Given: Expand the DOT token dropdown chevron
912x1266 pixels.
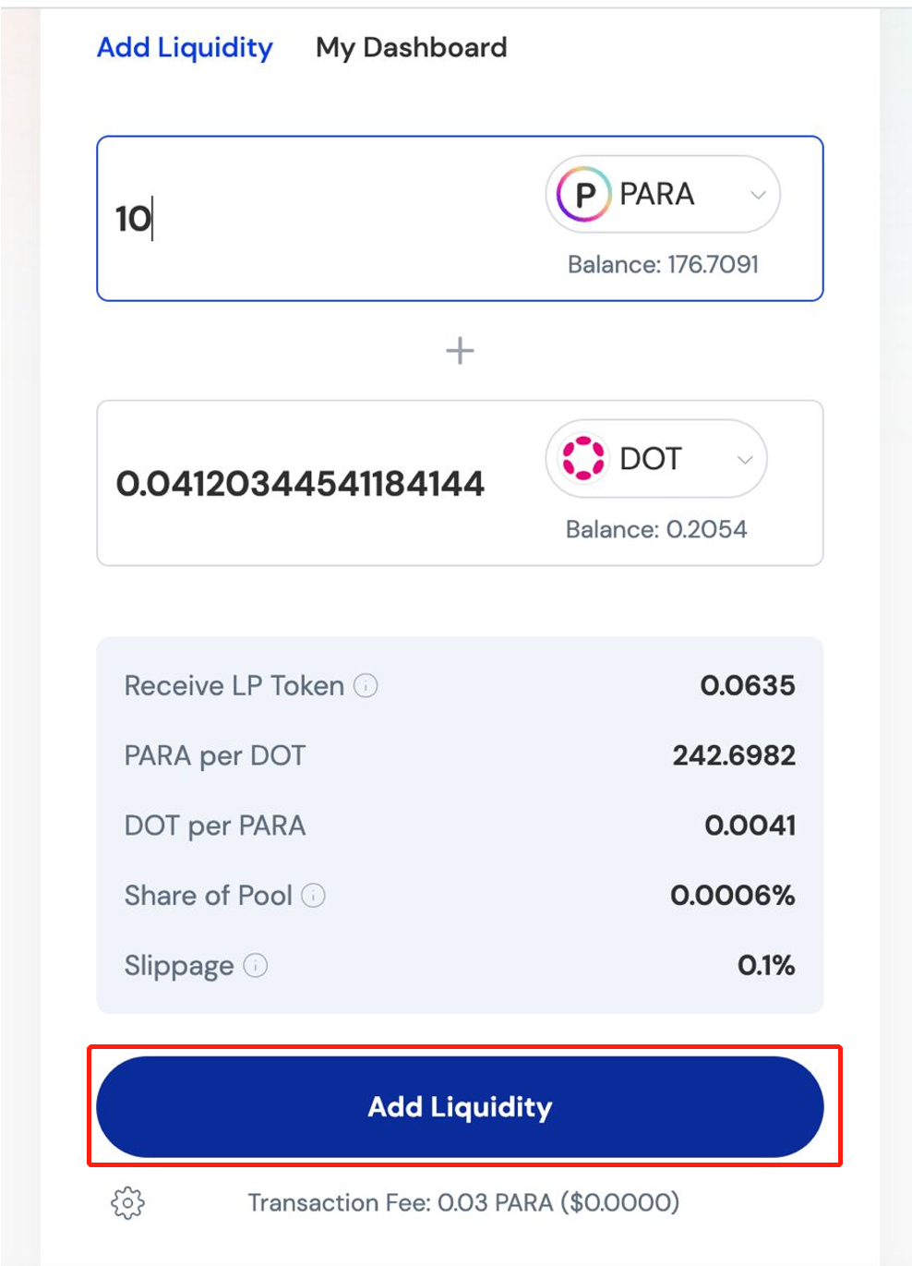Looking at the screenshot, I should click(x=745, y=459).
